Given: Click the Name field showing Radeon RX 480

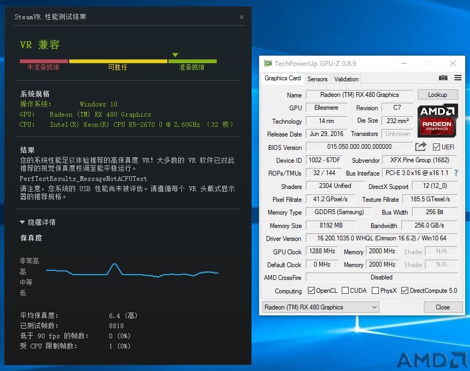Looking at the screenshot, I should click(359, 95).
